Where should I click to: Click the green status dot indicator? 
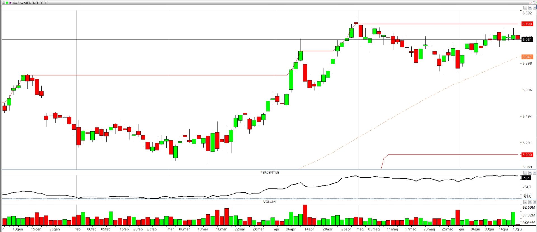click(7, 3)
